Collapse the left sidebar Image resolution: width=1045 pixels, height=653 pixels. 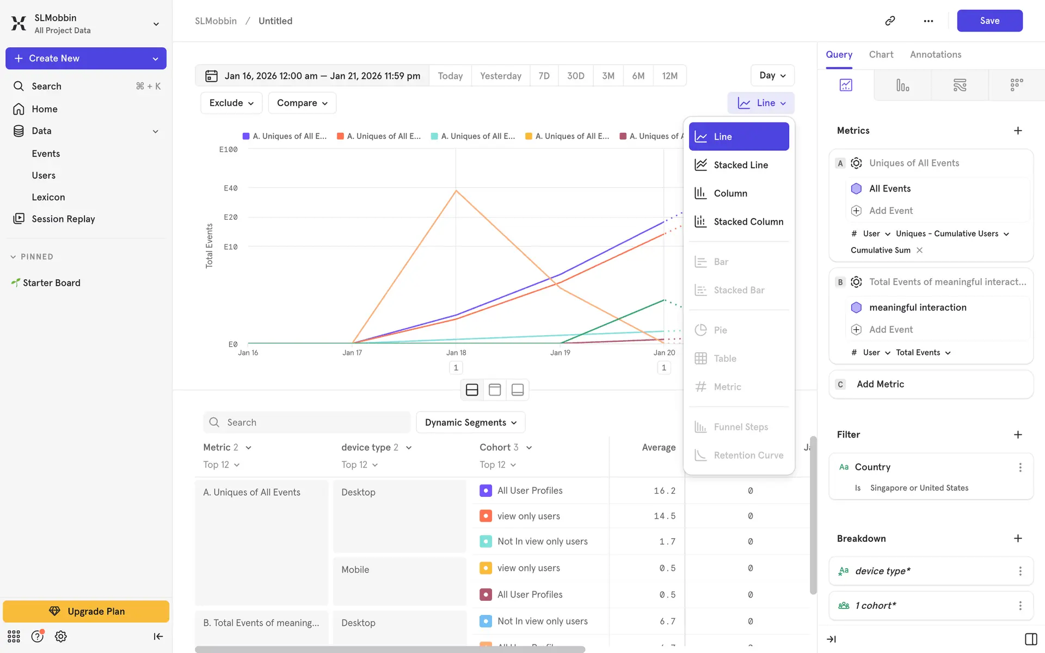coord(158,636)
